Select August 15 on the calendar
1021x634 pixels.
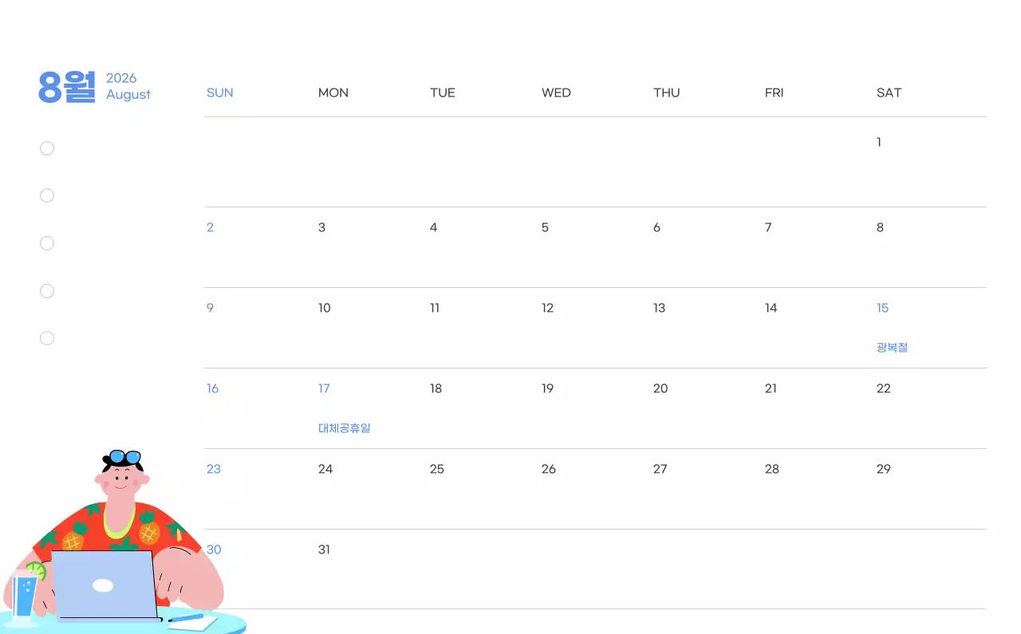click(x=881, y=308)
